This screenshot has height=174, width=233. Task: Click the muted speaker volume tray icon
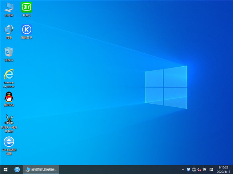coord(199,170)
